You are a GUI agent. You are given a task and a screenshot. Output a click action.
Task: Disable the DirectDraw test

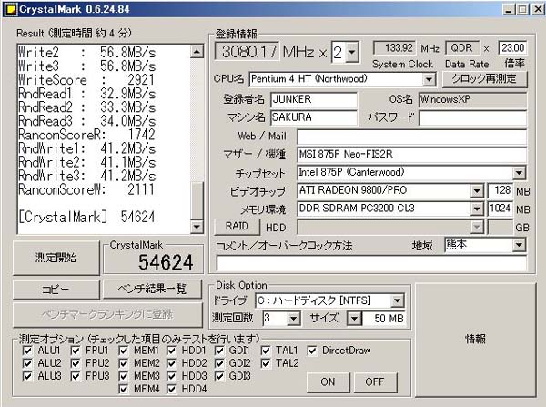[312, 351]
